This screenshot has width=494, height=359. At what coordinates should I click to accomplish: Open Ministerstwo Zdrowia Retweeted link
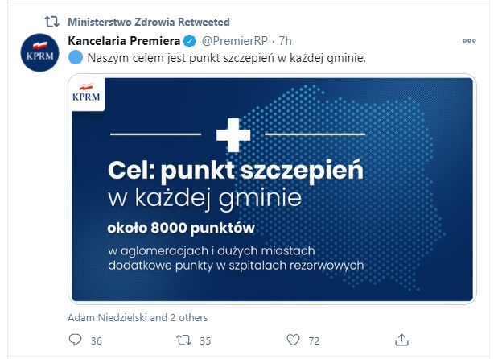149,22
